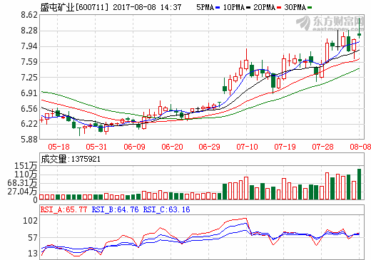The height and width of the screenshot is (260, 371).
Task: Click the last green volume bar on 08-08
Action: coord(359,184)
